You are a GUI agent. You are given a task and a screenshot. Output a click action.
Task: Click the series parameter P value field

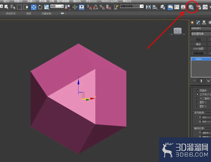tap(207, 117)
